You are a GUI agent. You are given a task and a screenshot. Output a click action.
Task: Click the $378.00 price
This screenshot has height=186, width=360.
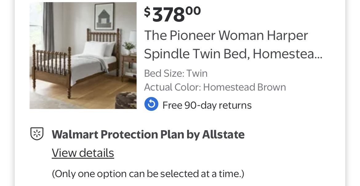[x=172, y=15]
